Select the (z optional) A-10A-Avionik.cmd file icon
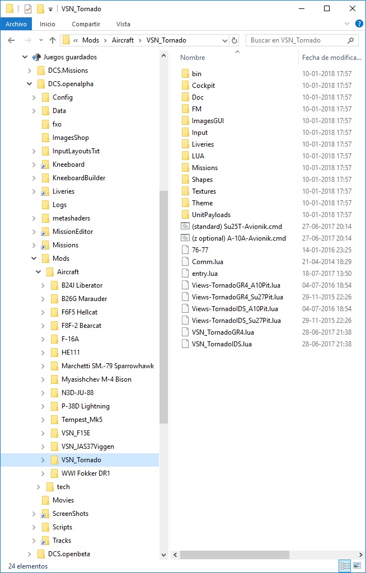The image size is (366, 573). [186, 238]
